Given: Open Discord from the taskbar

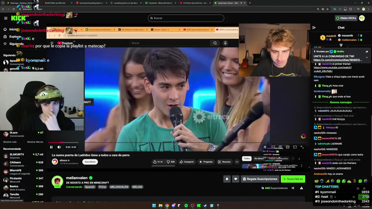Looking at the screenshot, I should pyautogui.click(x=173, y=206).
